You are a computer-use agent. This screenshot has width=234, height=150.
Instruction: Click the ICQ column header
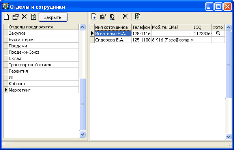click(x=202, y=27)
